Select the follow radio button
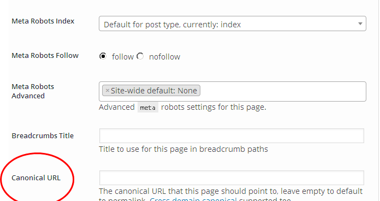 (103, 56)
